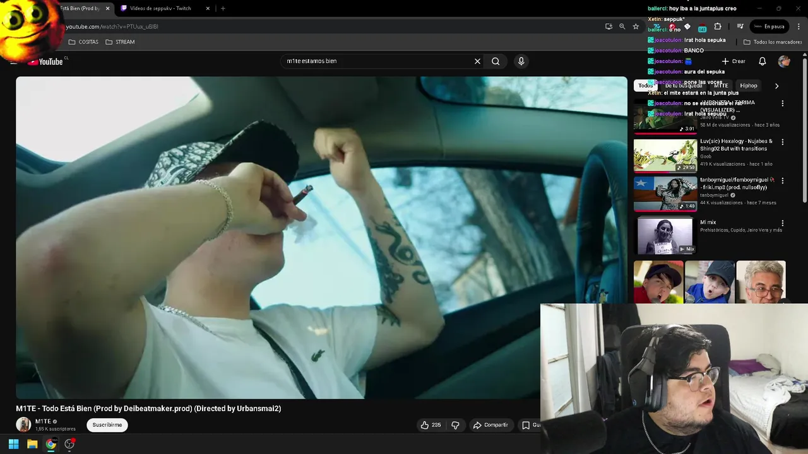Viewport: 808px width, 454px height.
Task: Open the OBS icon on the taskbar
Action: [69, 444]
